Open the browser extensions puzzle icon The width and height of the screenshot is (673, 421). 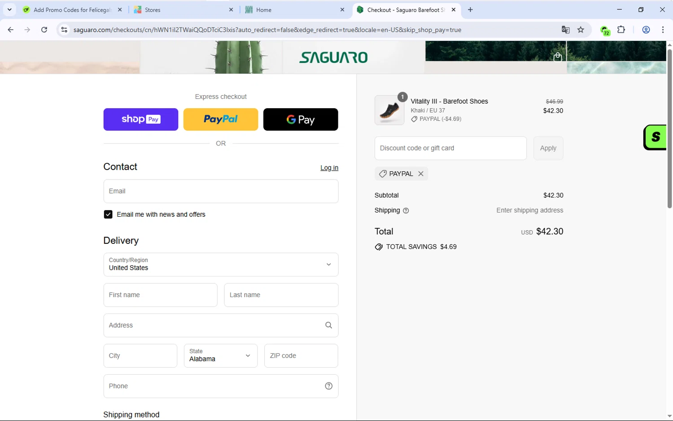(x=621, y=30)
